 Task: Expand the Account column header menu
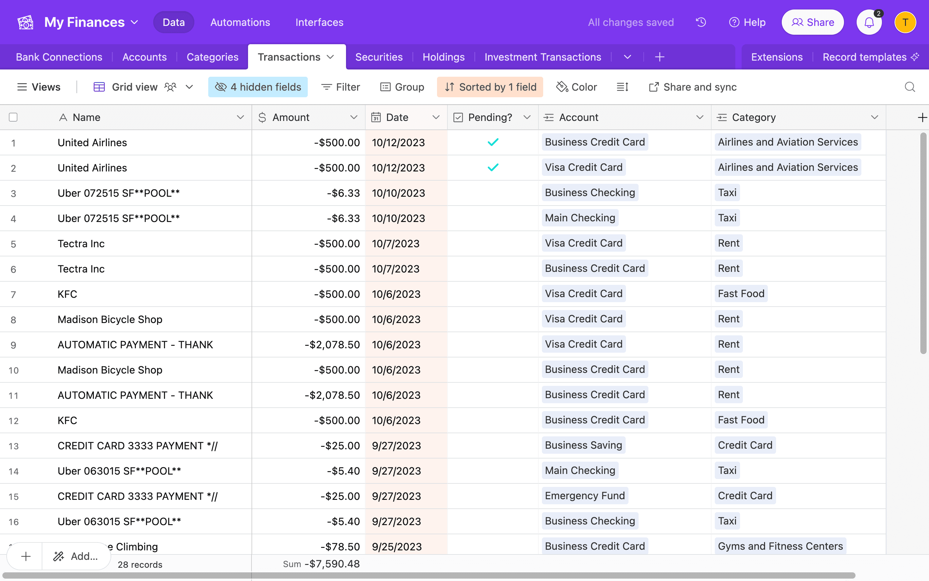pos(701,117)
